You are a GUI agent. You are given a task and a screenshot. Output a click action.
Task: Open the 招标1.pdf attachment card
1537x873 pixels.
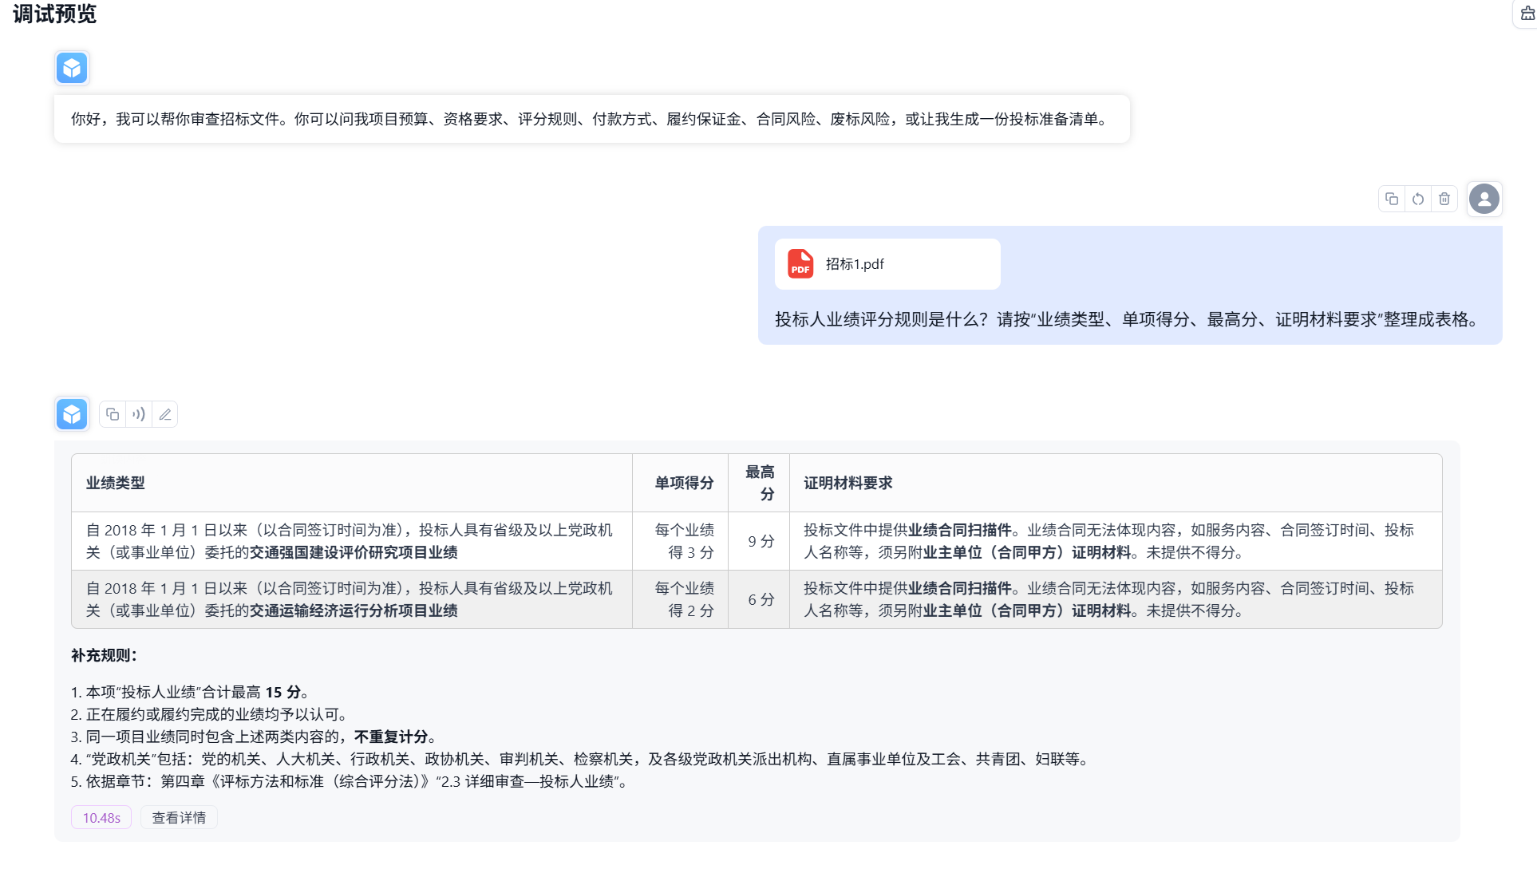pyautogui.click(x=887, y=264)
